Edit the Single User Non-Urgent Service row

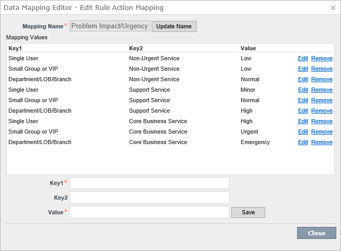[x=303, y=58]
